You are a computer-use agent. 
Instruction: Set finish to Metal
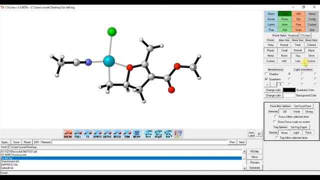click(x=270, y=55)
